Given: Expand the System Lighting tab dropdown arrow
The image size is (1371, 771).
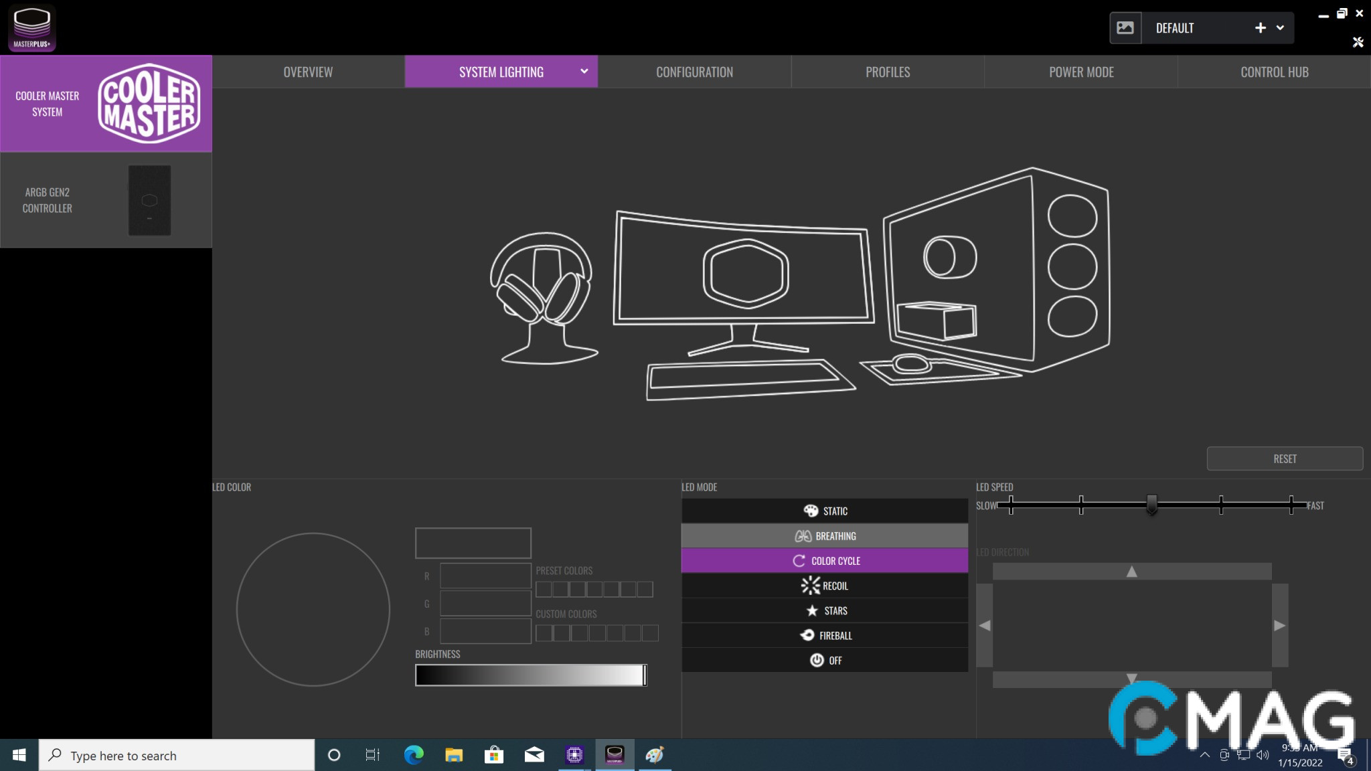Looking at the screenshot, I should point(584,71).
